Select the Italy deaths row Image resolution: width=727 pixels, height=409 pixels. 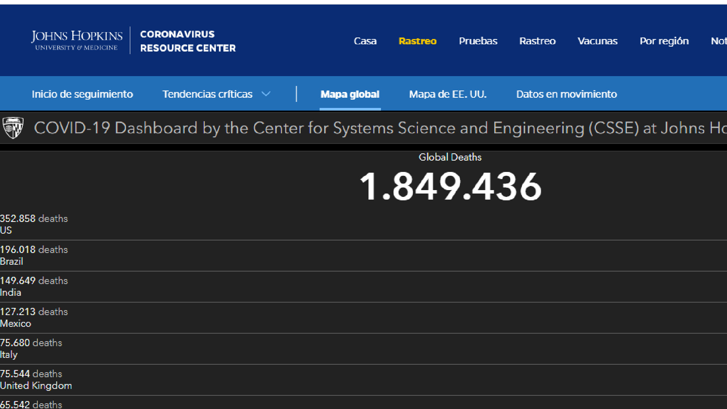click(x=31, y=348)
